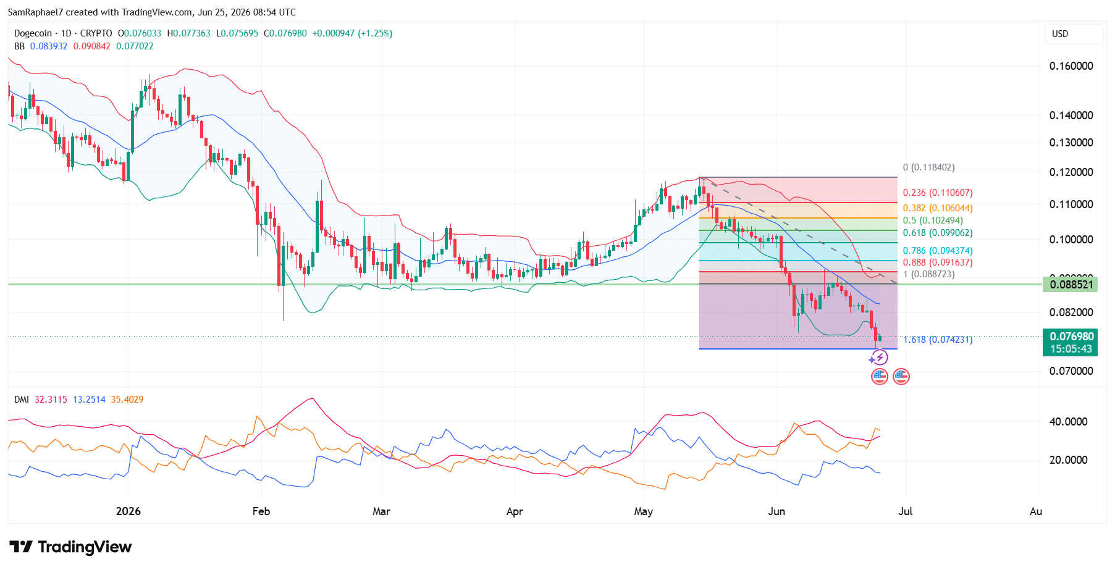Click the 20.0000 DMI axis label
The width and height of the screenshot is (1115, 570).
[x=1069, y=460]
